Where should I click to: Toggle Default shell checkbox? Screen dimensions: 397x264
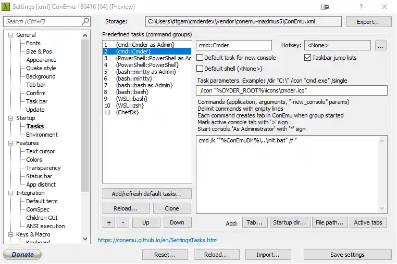(x=200, y=69)
